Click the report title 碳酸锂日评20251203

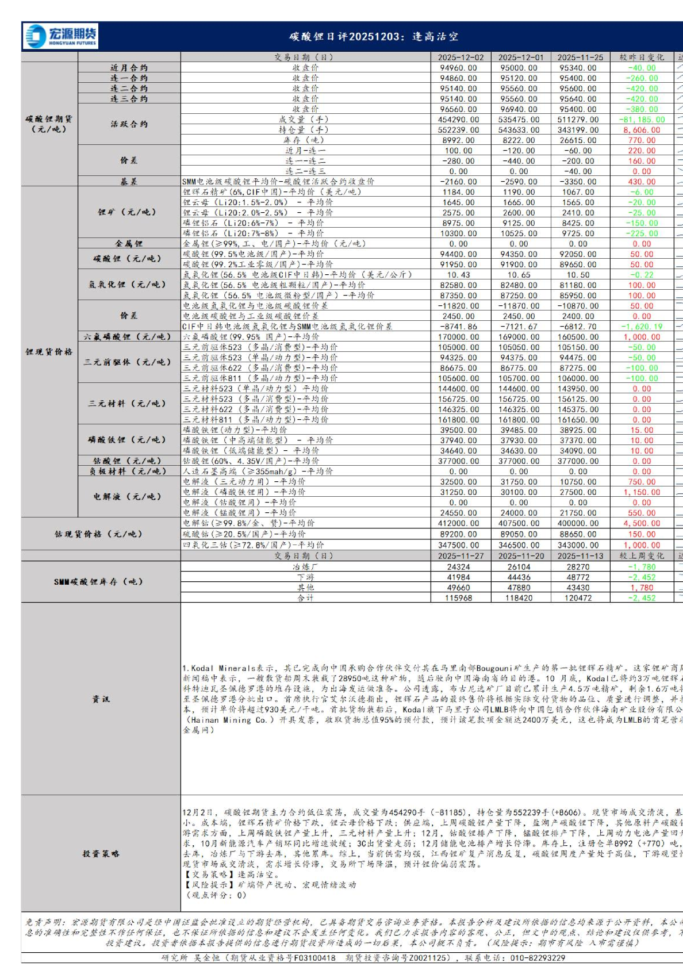[x=374, y=37]
